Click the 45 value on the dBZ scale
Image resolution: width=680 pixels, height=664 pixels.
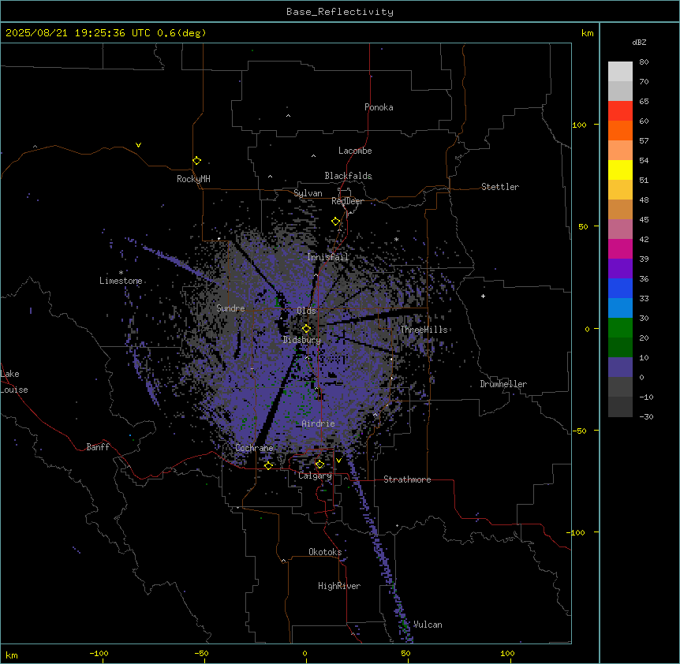click(x=644, y=220)
